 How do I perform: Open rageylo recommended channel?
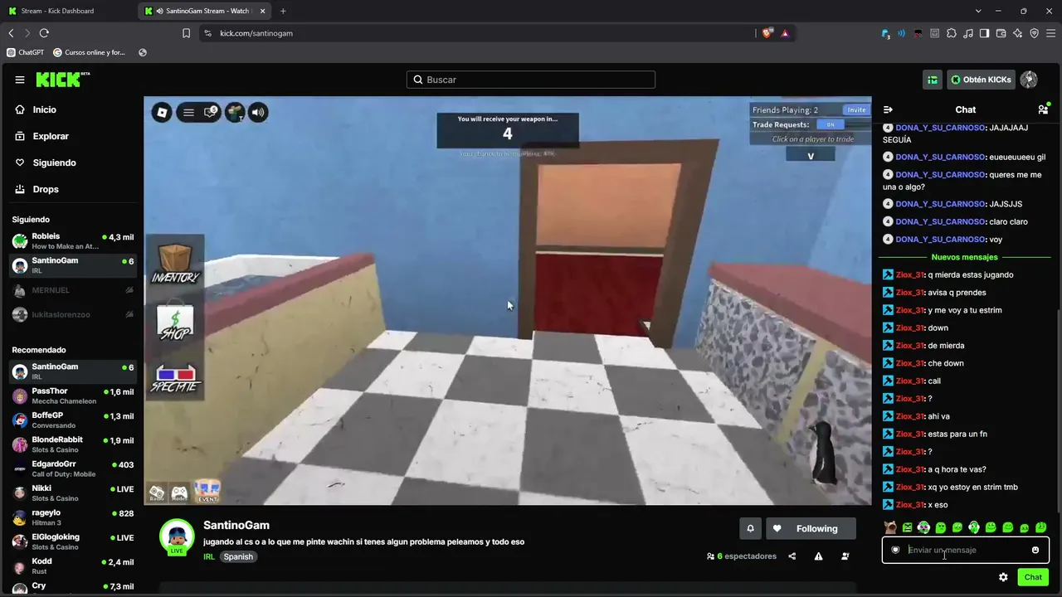[72, 517]
